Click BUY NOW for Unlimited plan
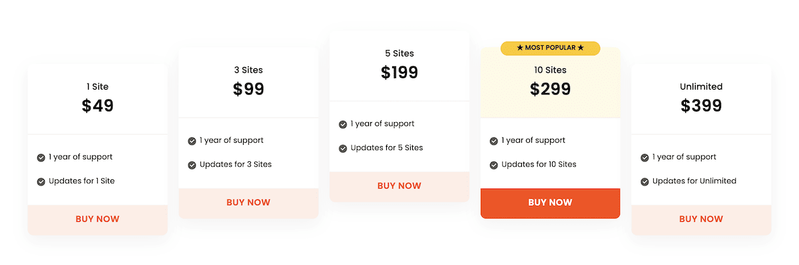799x265 pixels. [x=701, y=219]
